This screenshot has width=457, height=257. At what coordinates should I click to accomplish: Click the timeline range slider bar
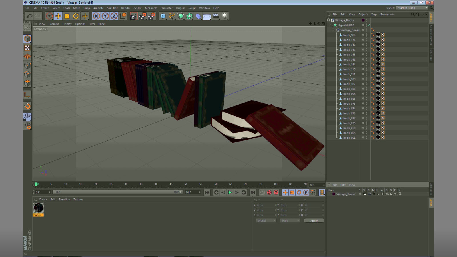pyautogui.click(x=118, y=192)
